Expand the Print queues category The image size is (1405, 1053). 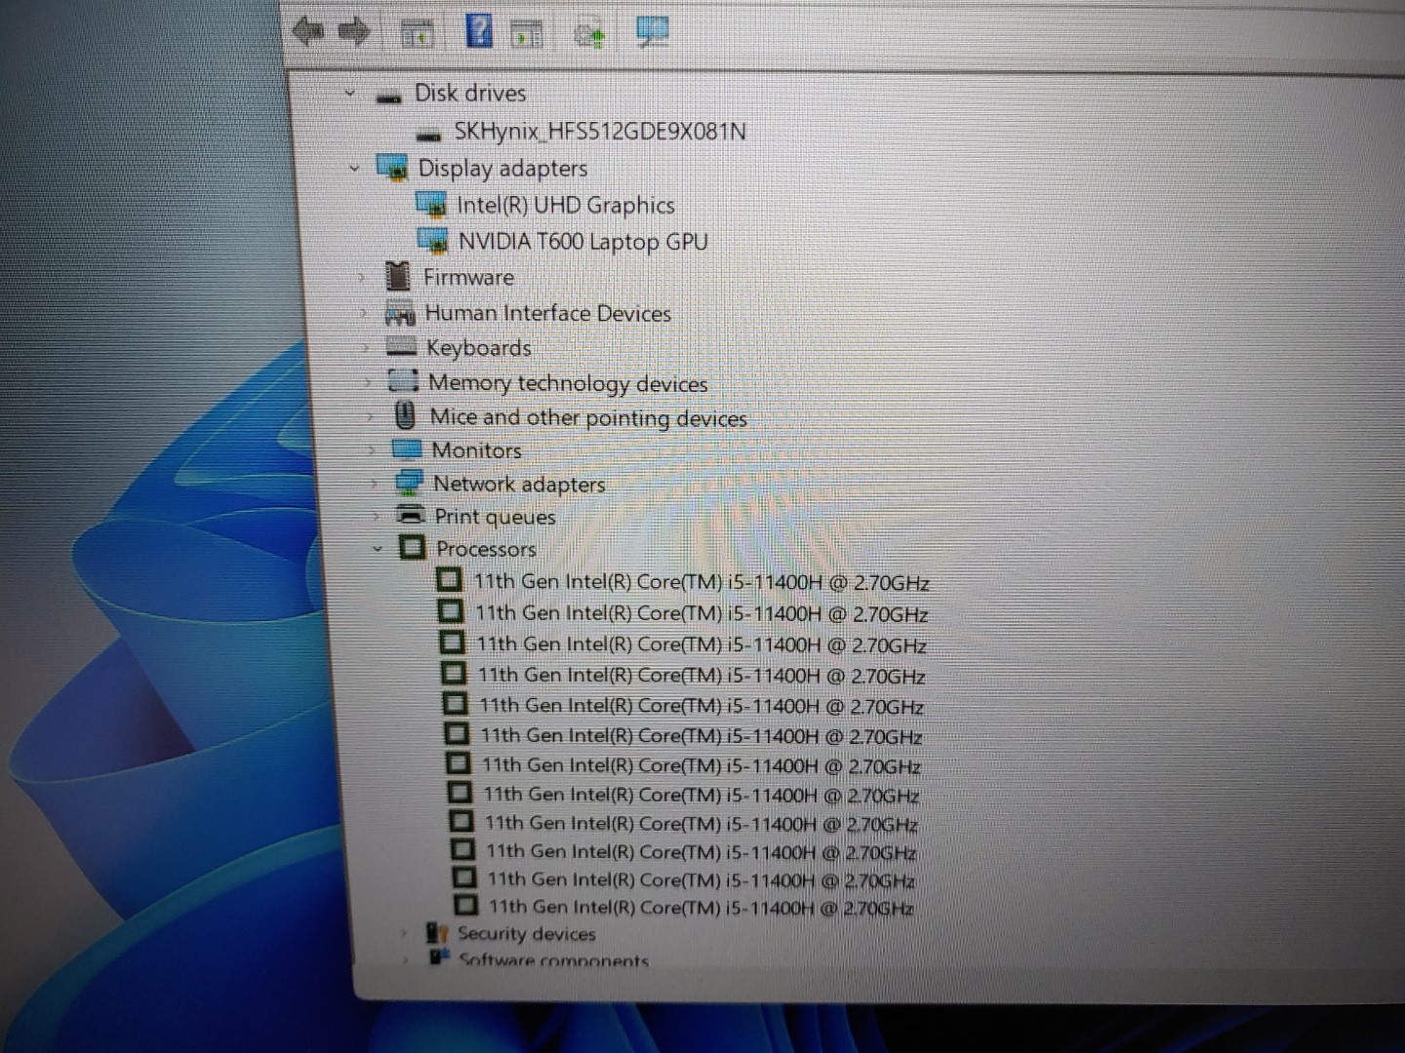376,517
